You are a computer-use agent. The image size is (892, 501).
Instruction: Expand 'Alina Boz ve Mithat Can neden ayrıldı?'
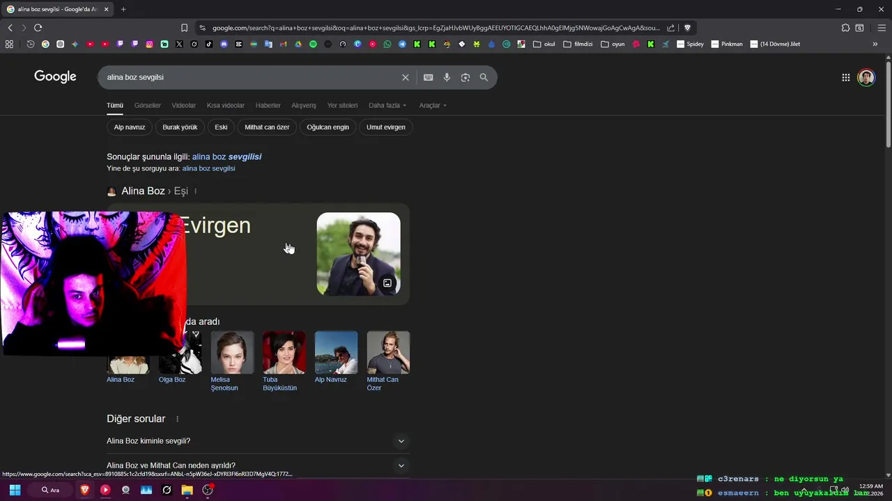tap(258, 466)
